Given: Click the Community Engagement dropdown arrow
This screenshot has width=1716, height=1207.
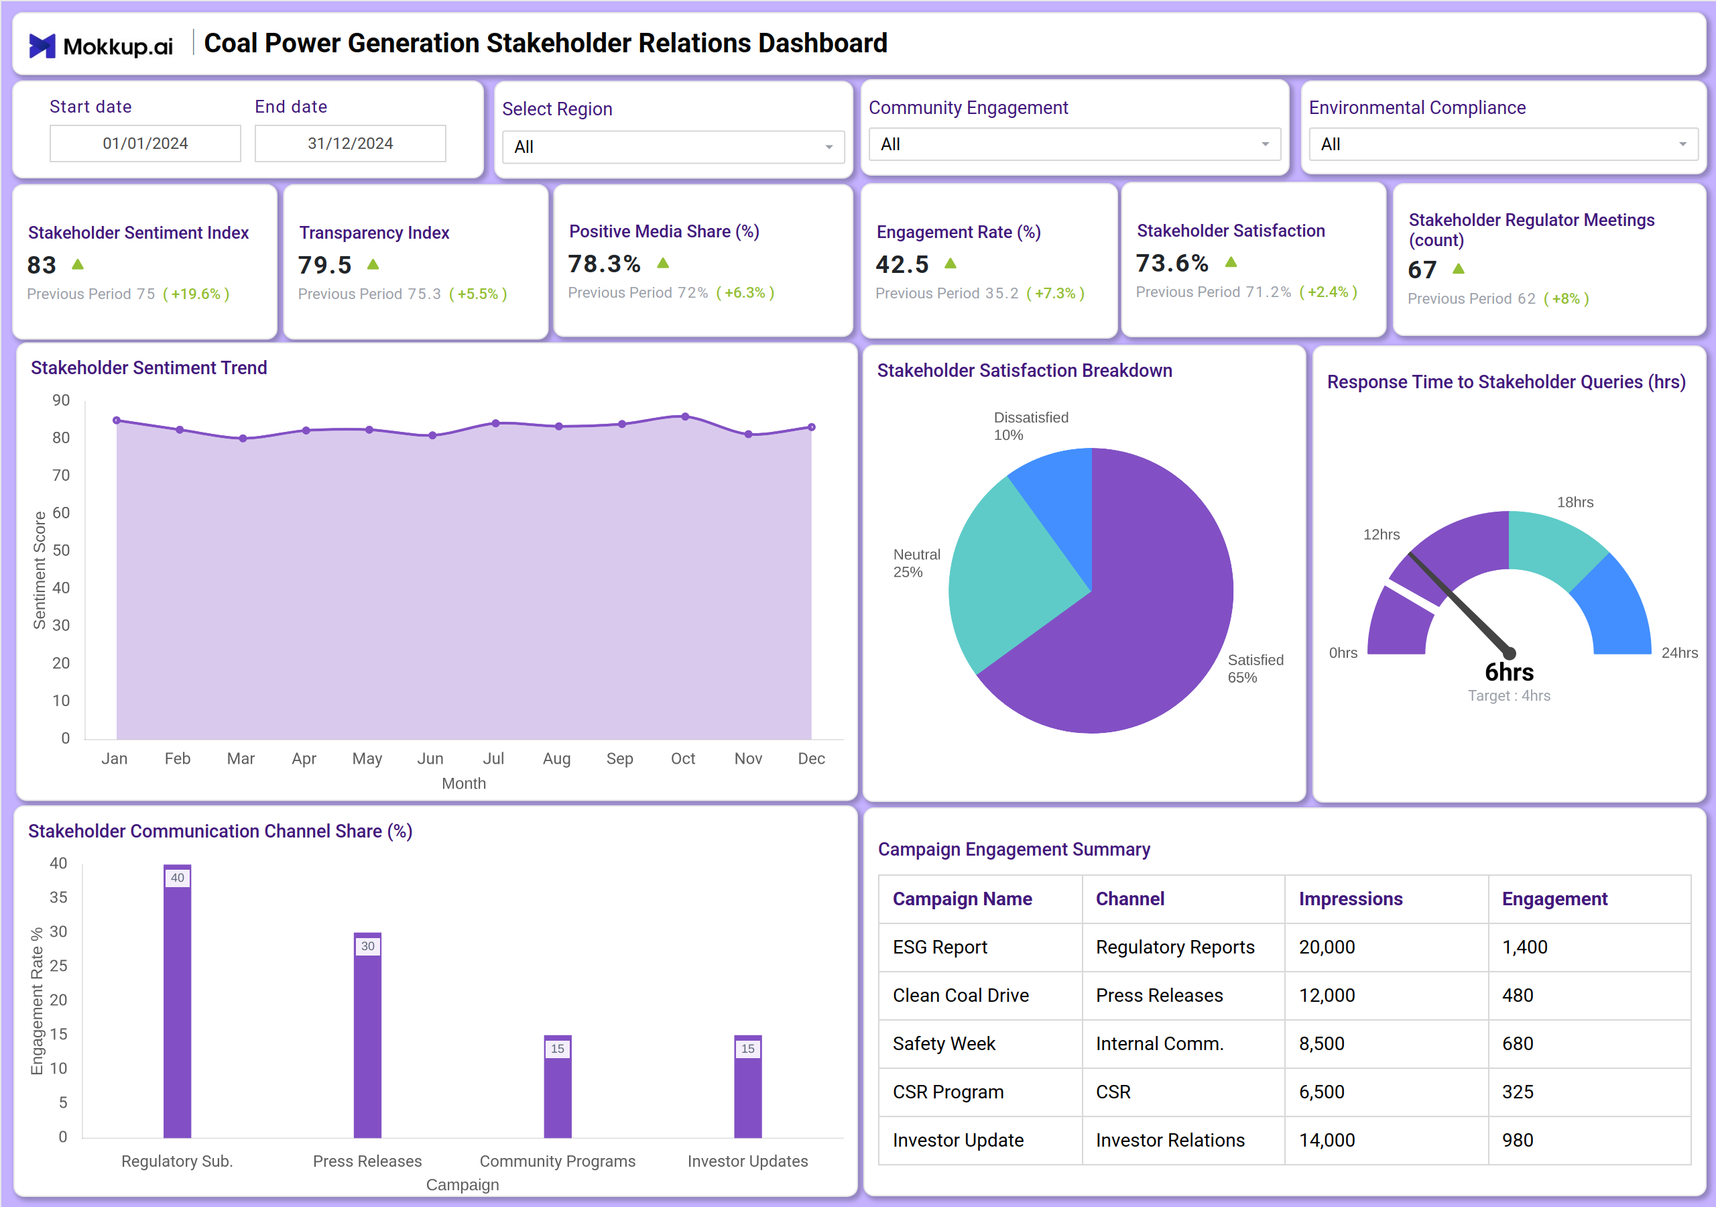Looking at the screenshot, I should coord(1266,144).
